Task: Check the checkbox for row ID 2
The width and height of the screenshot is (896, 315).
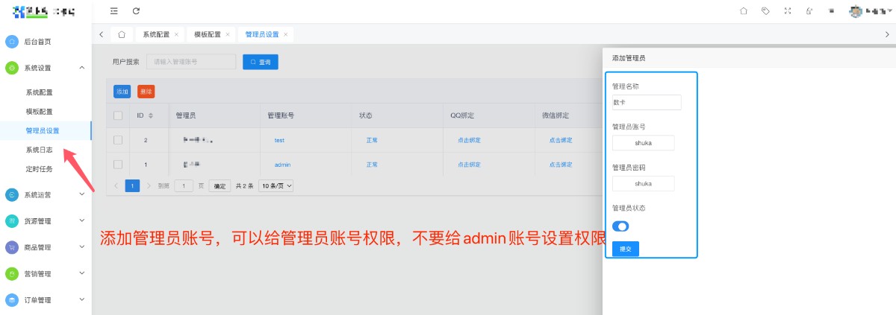Action: pos(118,140)
